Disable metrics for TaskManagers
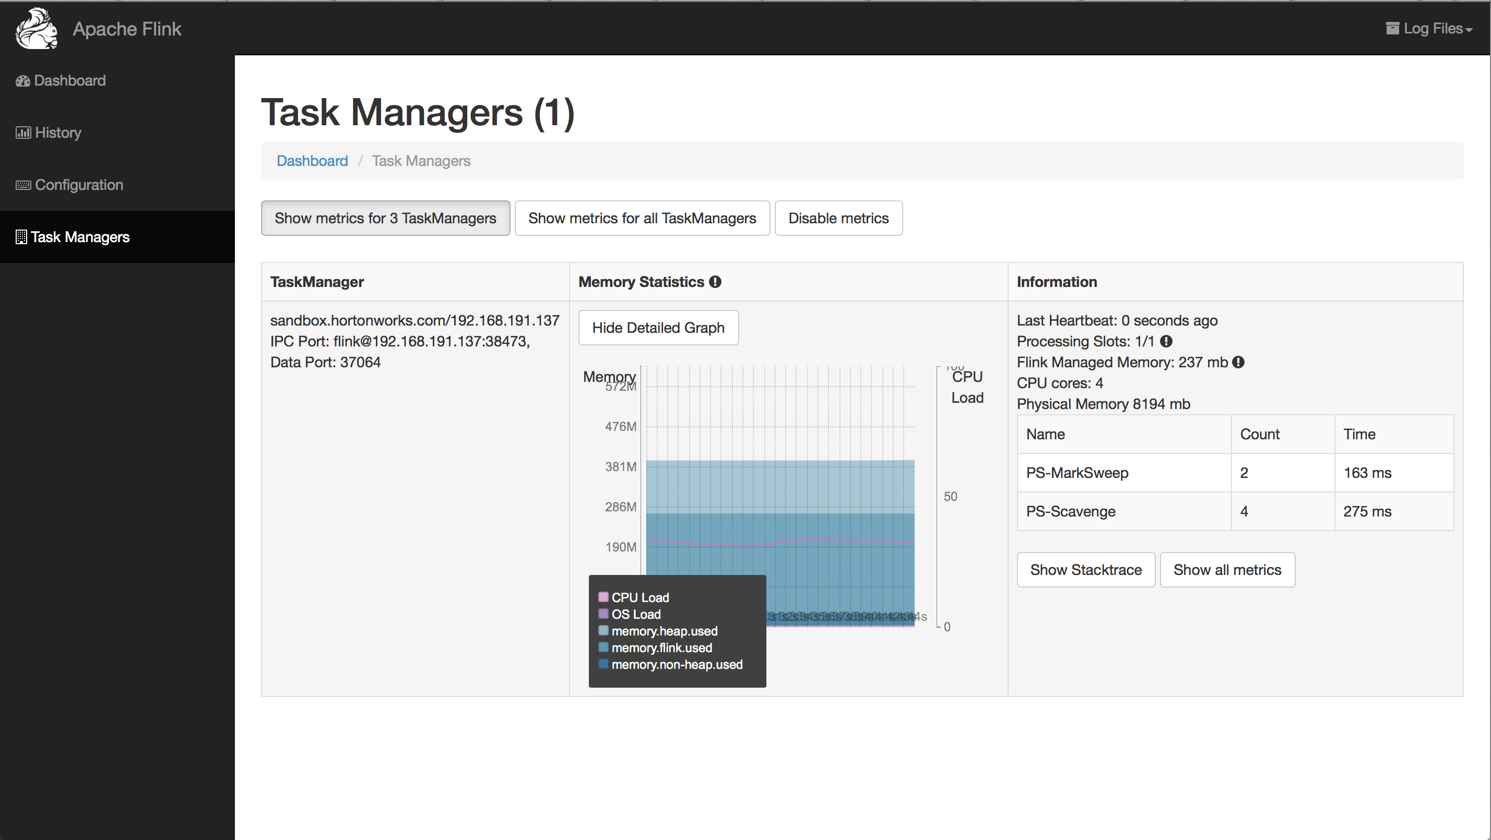 click(x=838, y=218)
